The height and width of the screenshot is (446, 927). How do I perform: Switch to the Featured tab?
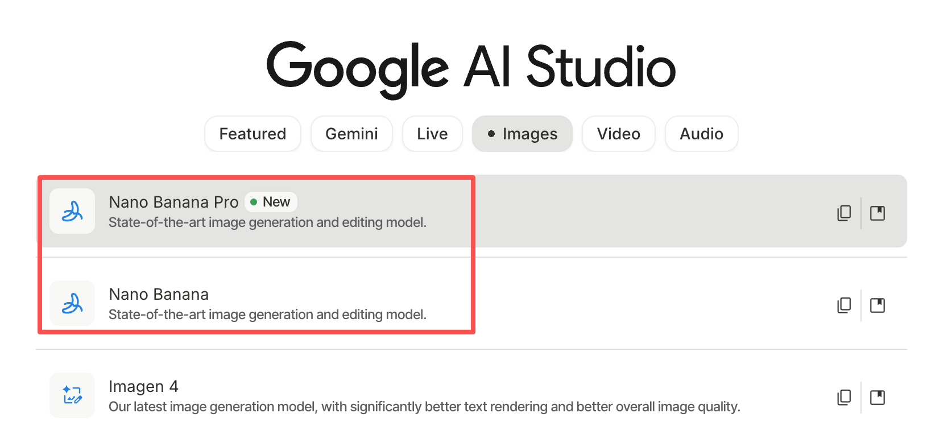coord(253,134)
